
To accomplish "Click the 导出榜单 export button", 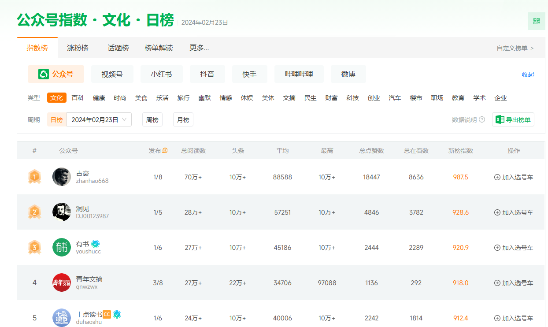I will click(513, 119).
